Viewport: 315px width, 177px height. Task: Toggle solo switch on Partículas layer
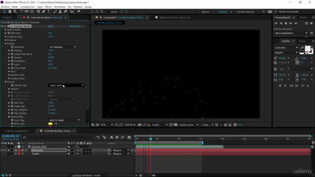[x=9, y=150]
